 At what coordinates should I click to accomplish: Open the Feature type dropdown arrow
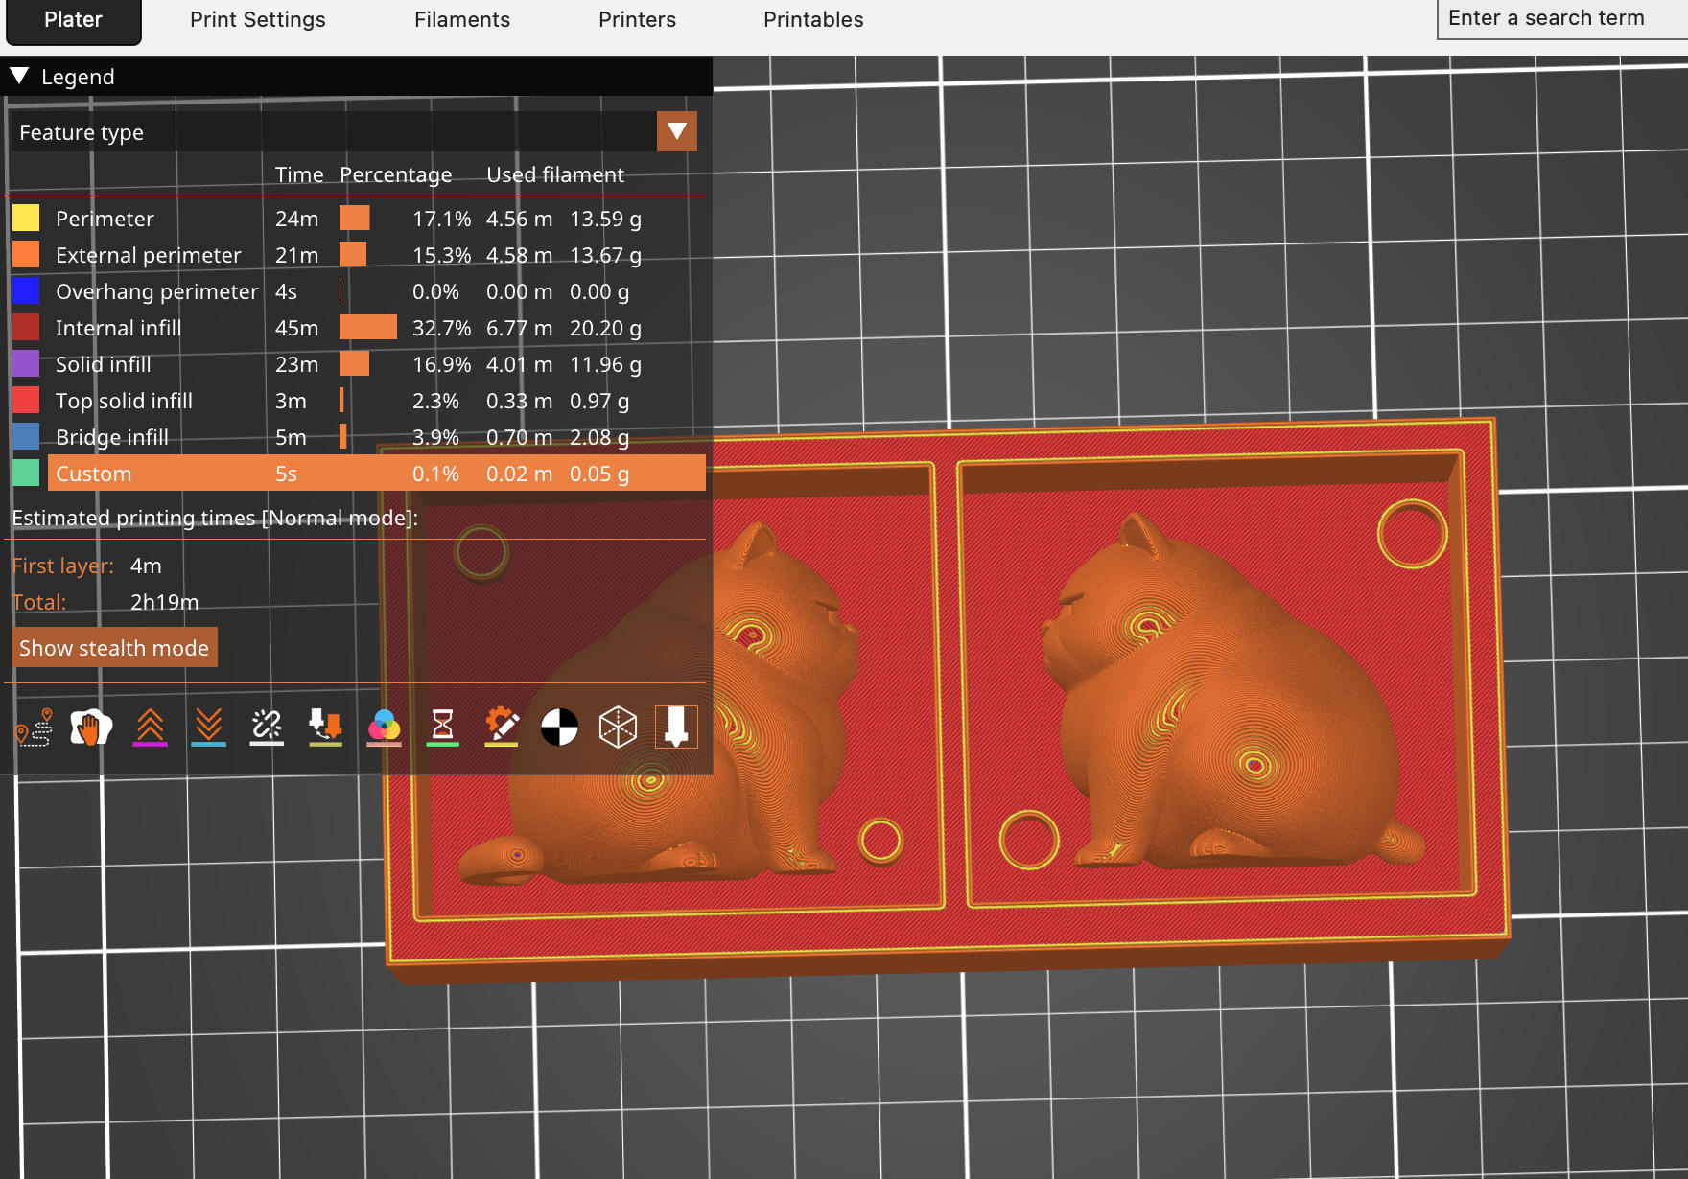click(x=676, y=131)
